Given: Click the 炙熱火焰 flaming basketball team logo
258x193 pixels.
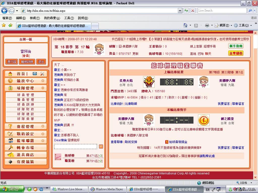Looking at the screenshot, I should (149, 82).
